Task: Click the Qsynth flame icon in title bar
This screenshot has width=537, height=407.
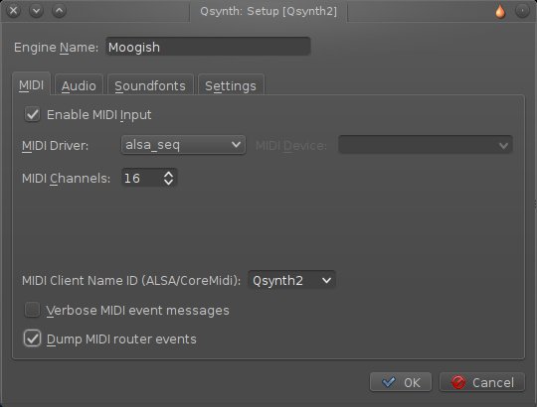Action: (x=500, y=11)
